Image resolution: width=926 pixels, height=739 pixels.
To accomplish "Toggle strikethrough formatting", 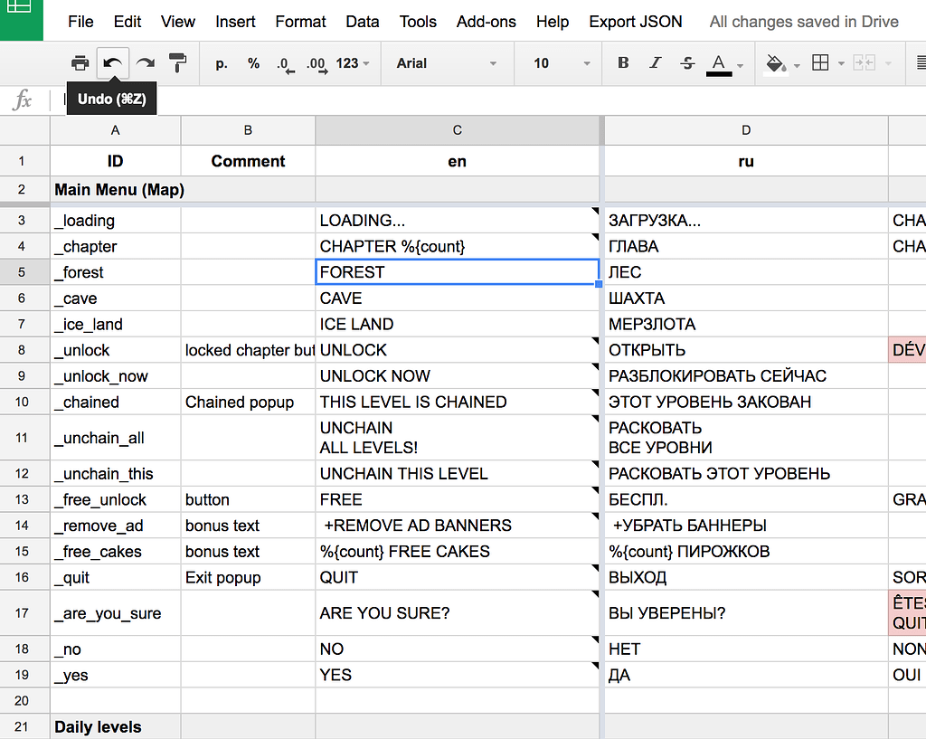I will click(687, 63).
